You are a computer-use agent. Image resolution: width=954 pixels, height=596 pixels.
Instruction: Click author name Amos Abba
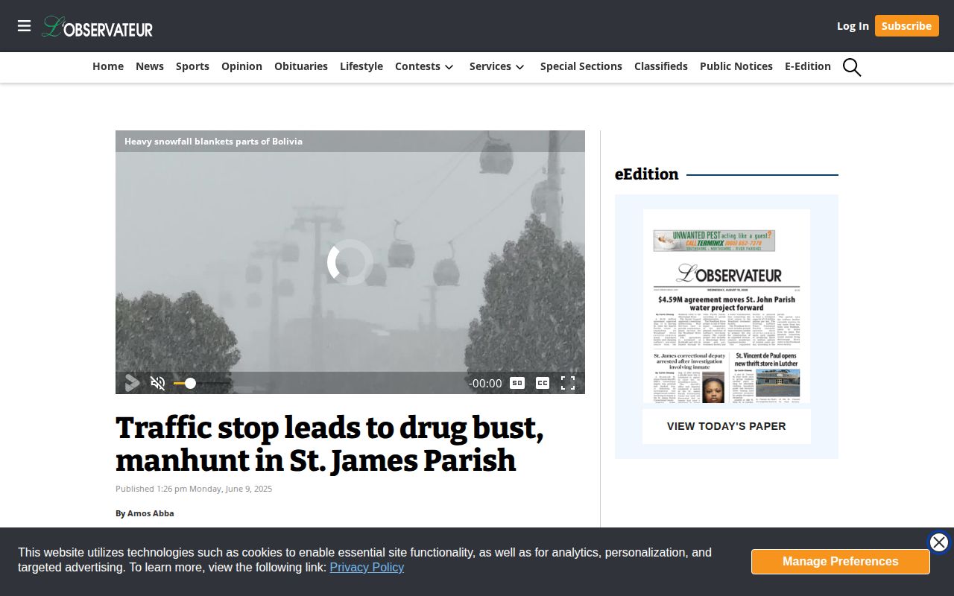point(151,513)
